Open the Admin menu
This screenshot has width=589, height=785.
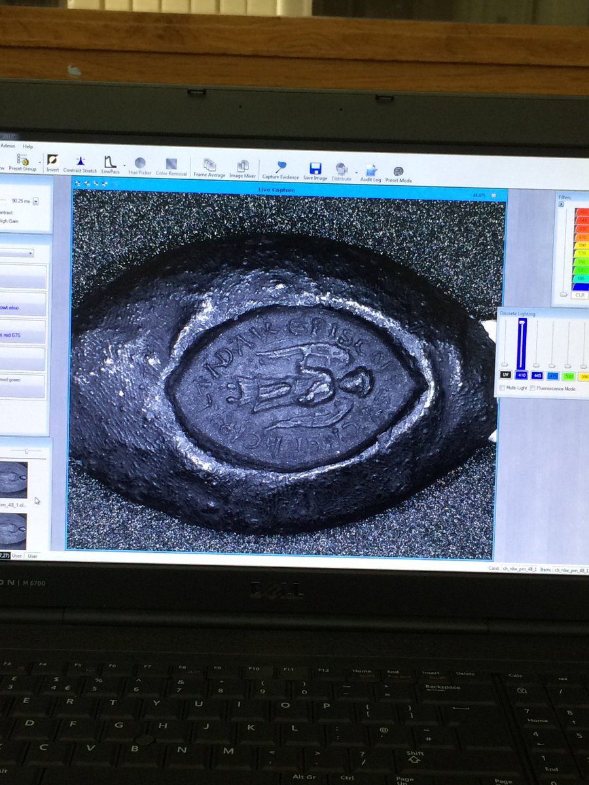click(x=8, y=146)
